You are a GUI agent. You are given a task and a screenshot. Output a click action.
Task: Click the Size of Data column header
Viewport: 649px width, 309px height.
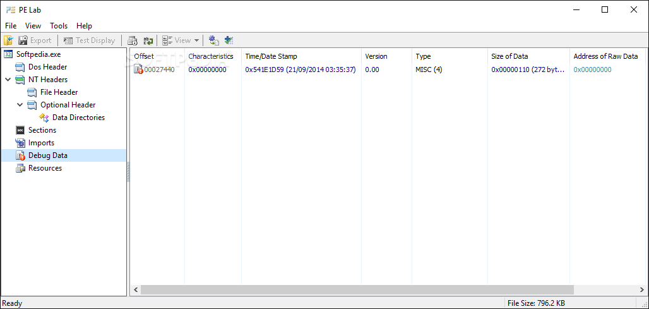point(528,56)
